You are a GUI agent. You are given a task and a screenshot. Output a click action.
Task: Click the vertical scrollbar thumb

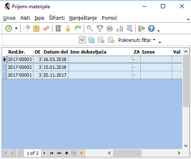coord(186,81)
